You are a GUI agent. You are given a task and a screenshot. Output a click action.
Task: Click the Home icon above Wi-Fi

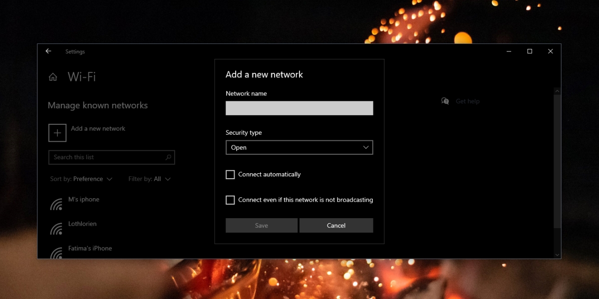tap(53, 76)
